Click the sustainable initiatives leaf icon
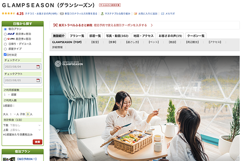242x161 pixels. 102,14
